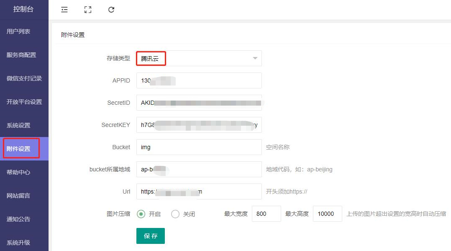Image resolution: width=451 pixels, height=251 pixels.
Task: Enable image compression with 开启 radio
Action: coord(141,214)
